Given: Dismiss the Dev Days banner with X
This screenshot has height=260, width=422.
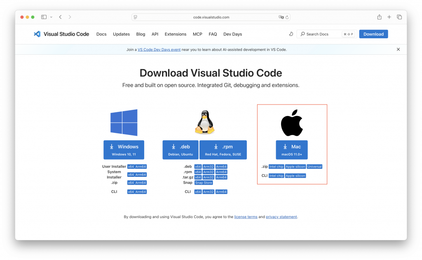Looking at the screenshot, I should [399, 49].
